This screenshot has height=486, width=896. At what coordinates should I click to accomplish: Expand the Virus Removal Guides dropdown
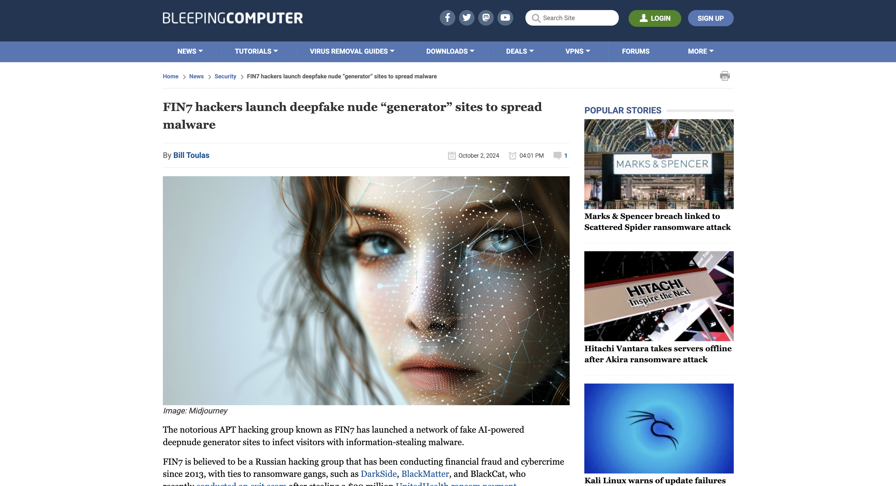tap(352, 52)
